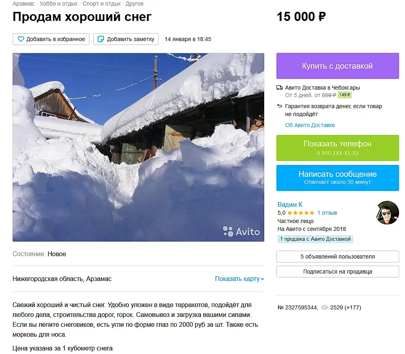Click Купить с доставкой button

pyautogui.click(x=338, y=66)
